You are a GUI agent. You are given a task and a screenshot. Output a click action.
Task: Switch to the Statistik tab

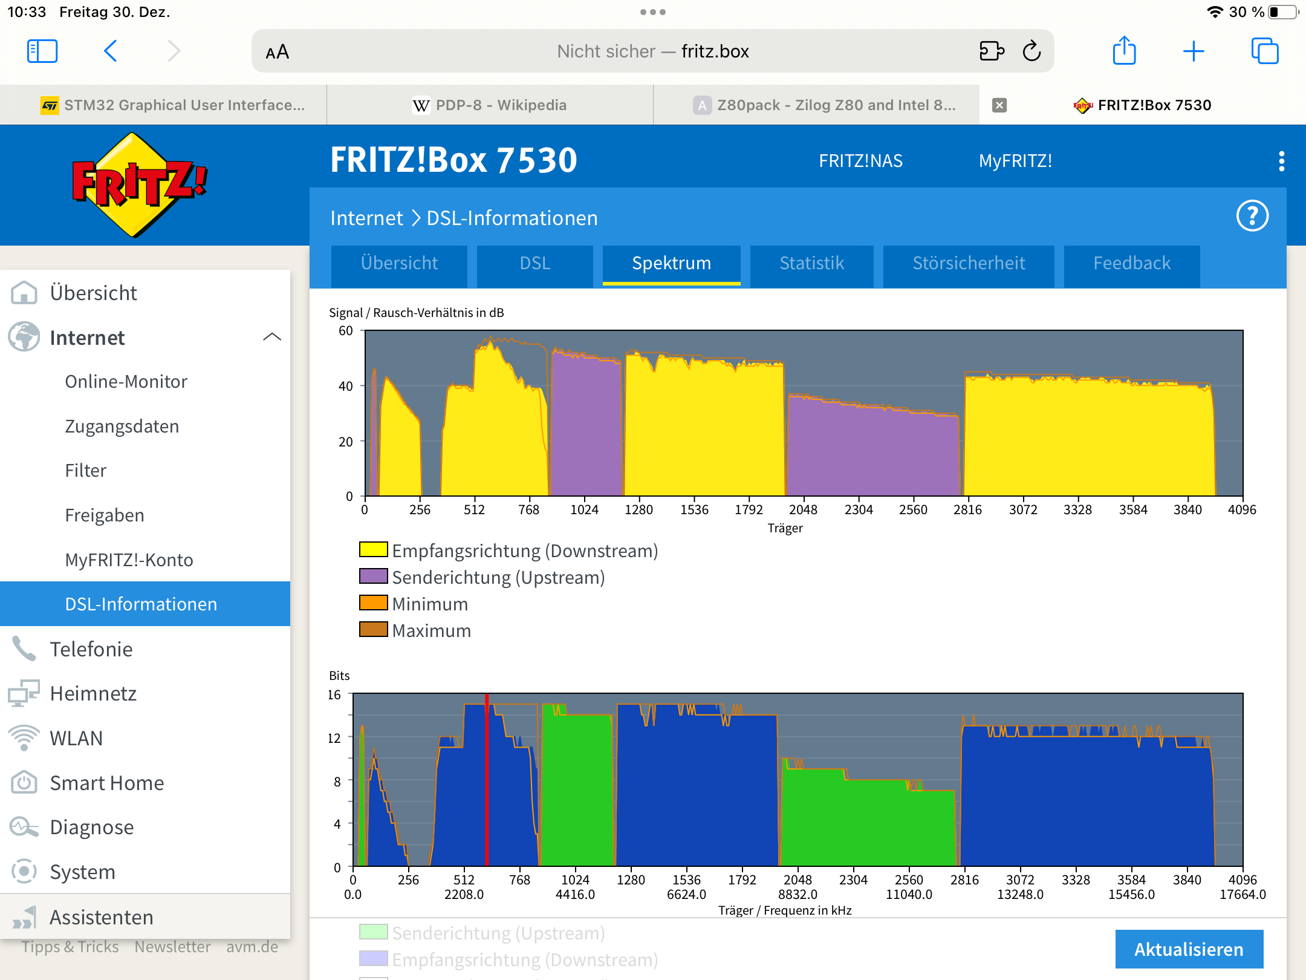811,263
